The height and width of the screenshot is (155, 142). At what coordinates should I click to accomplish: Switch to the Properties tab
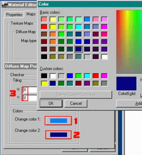pyautogui.click(x=14, y=15)
